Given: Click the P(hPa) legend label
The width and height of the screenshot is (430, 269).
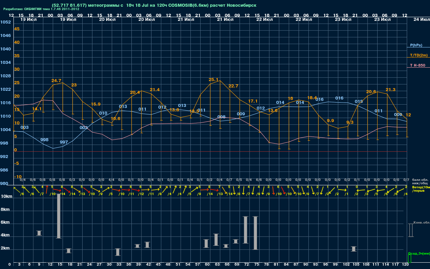Looking at the screenshot, I should 416,45.
